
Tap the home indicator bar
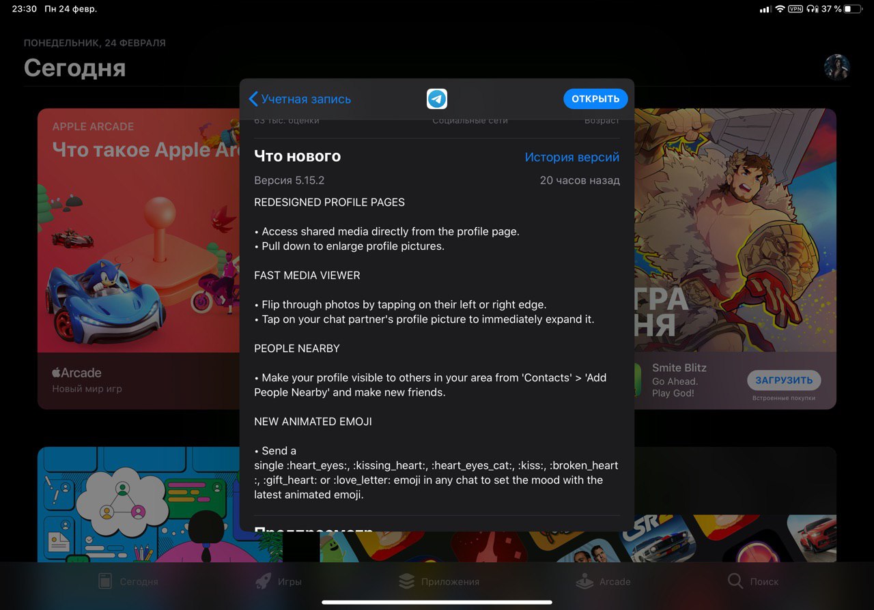(x=437, y=602)
